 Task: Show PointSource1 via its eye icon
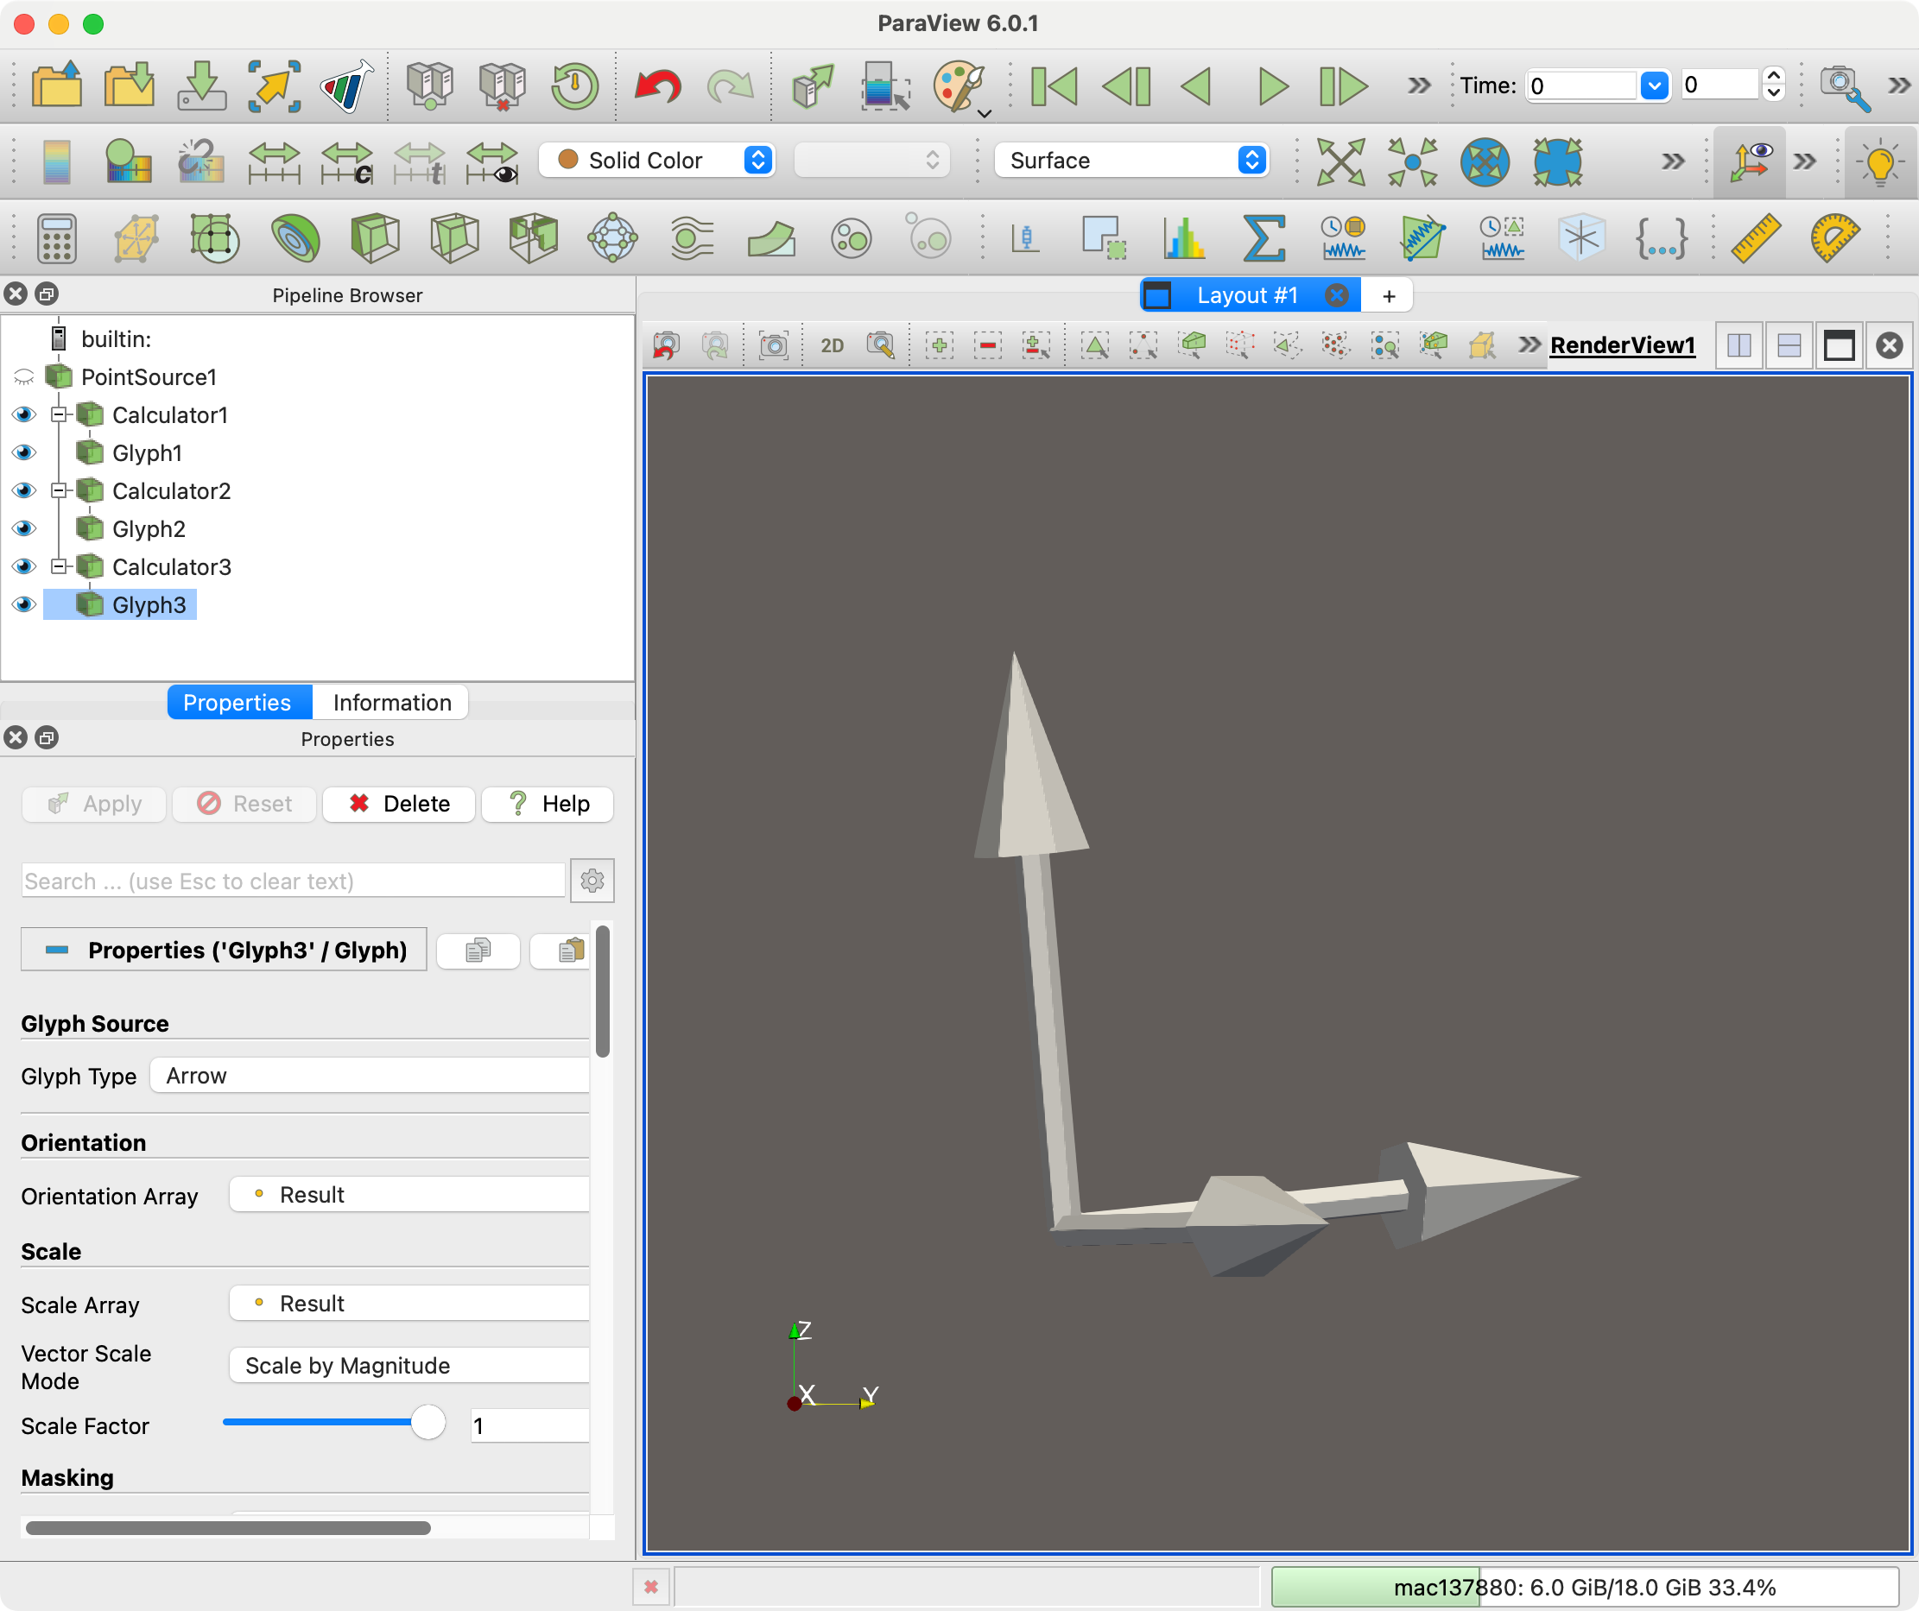pyautogui.click(x=24, y=377)
